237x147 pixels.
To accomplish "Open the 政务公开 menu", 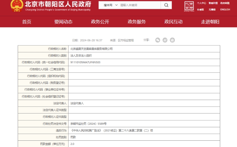I will pos(100,22).
